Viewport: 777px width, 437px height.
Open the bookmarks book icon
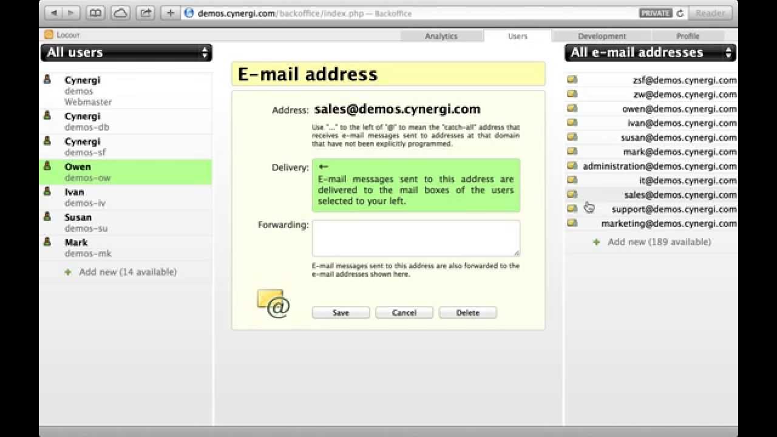[x=95, y=13]
